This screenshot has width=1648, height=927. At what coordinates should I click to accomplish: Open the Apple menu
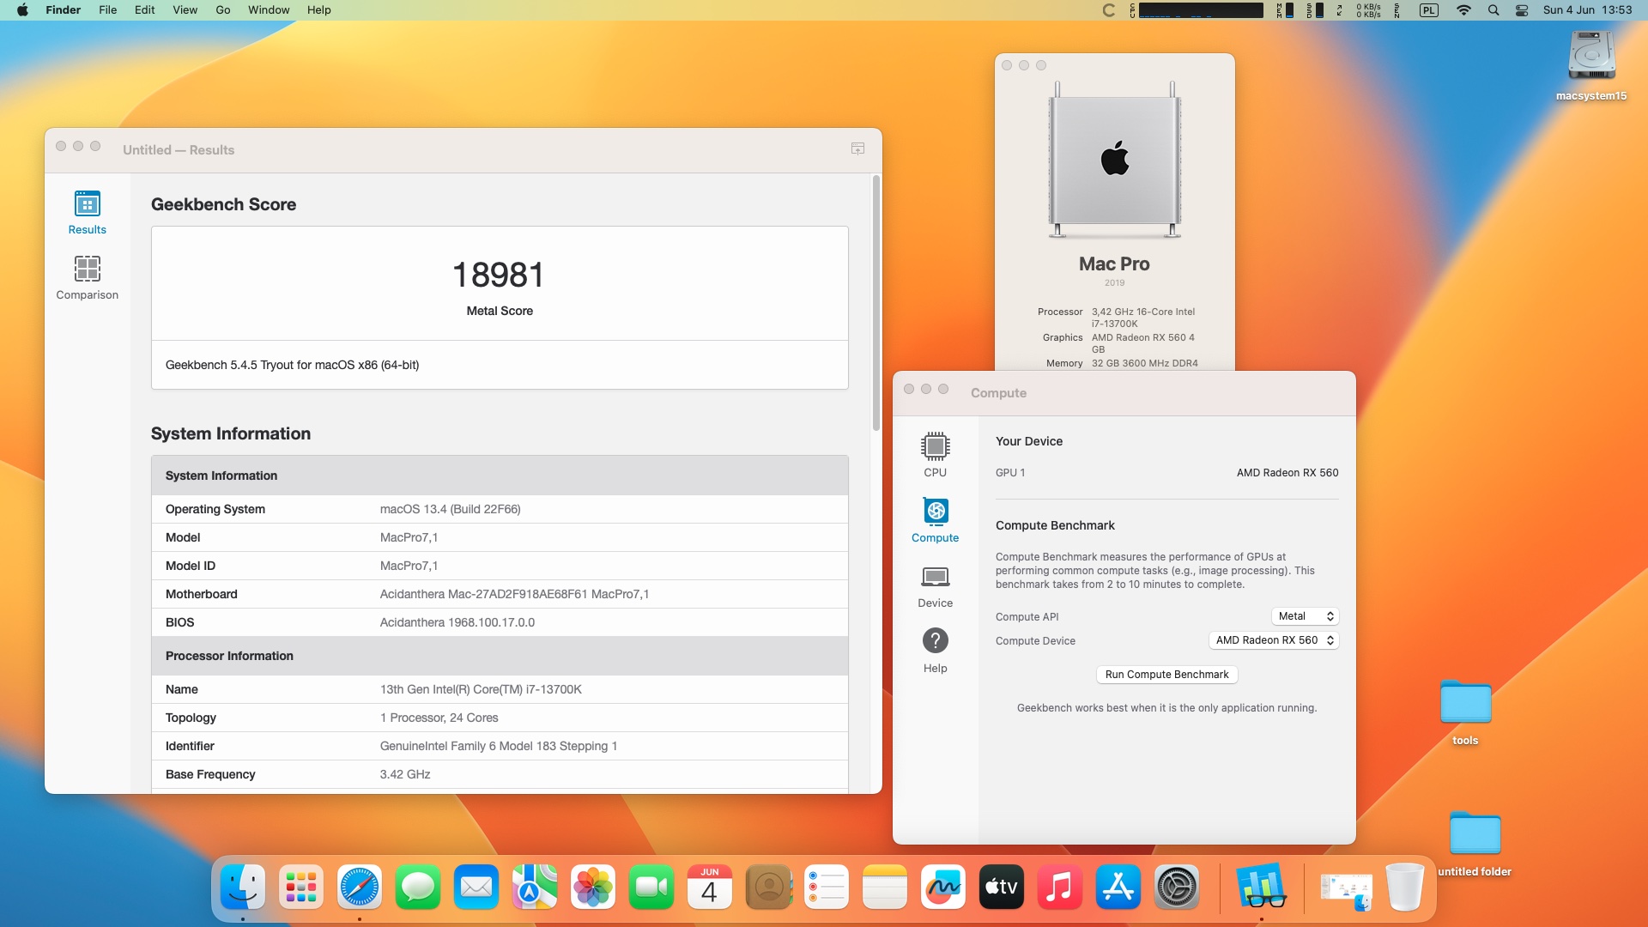click(x=22, y=10)
